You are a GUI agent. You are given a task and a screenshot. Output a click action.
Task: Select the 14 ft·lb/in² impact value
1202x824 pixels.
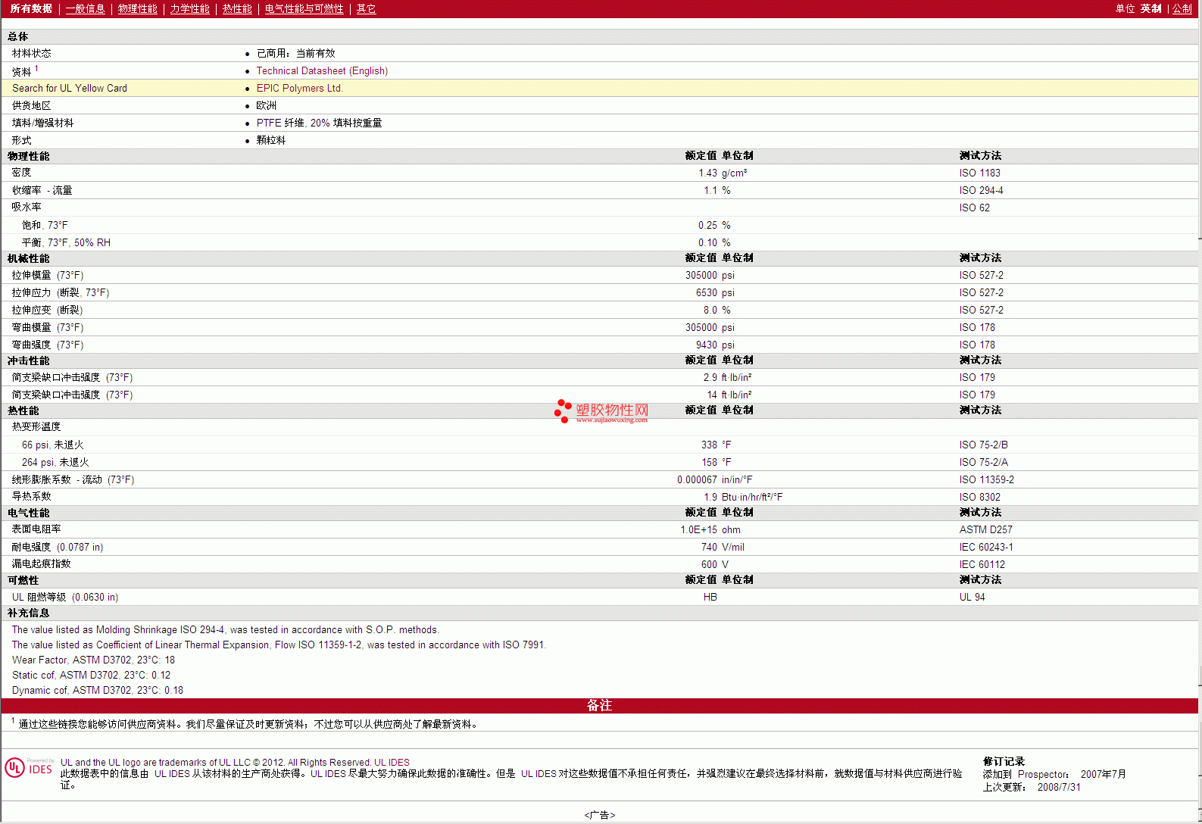[729, 395]
